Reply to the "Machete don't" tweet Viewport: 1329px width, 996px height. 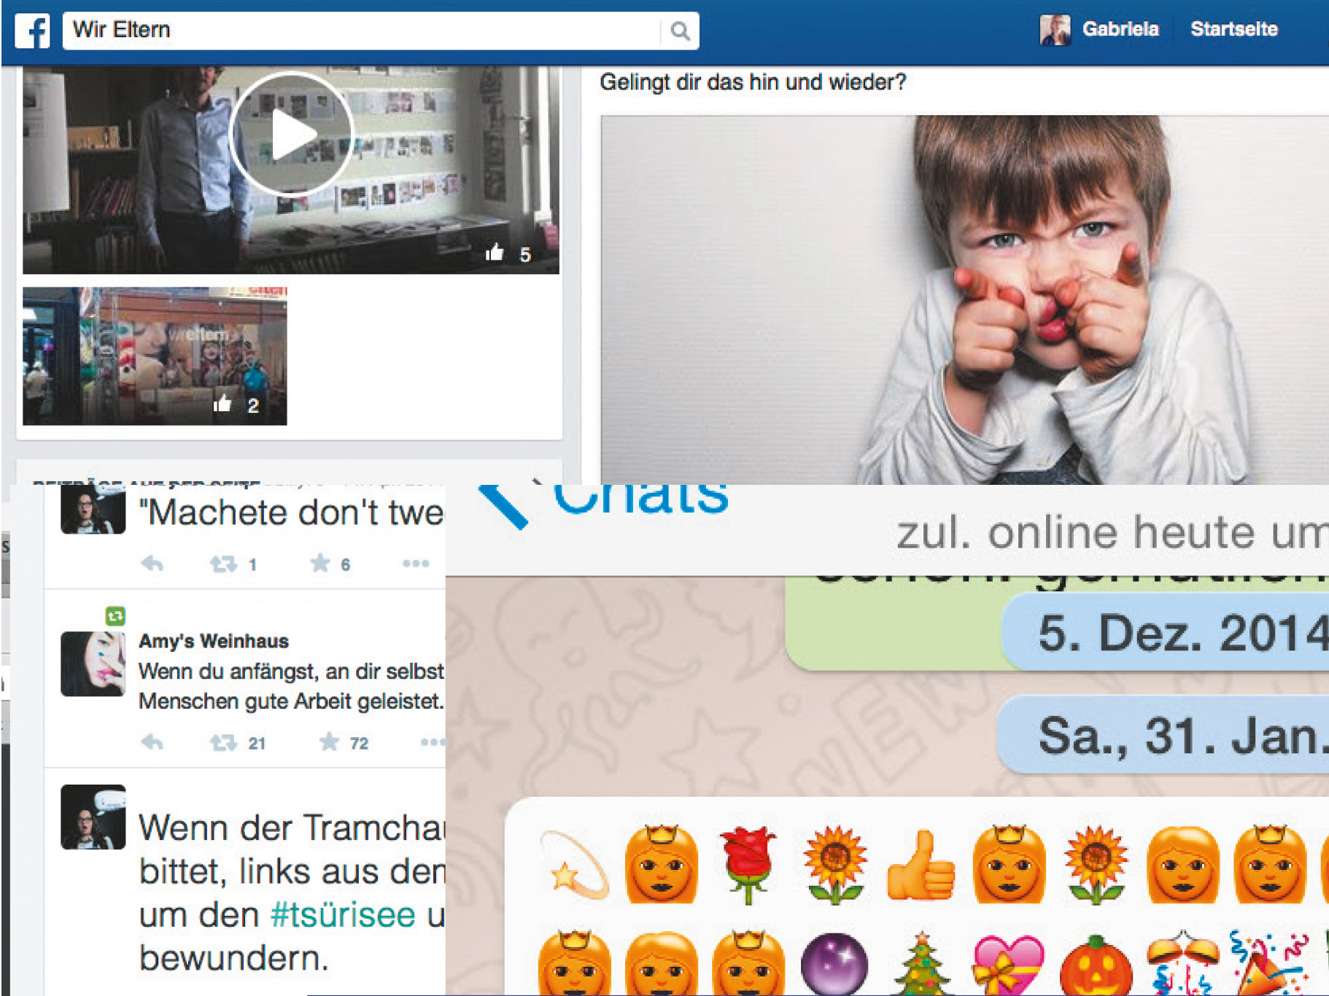click(x=152, y=564)
